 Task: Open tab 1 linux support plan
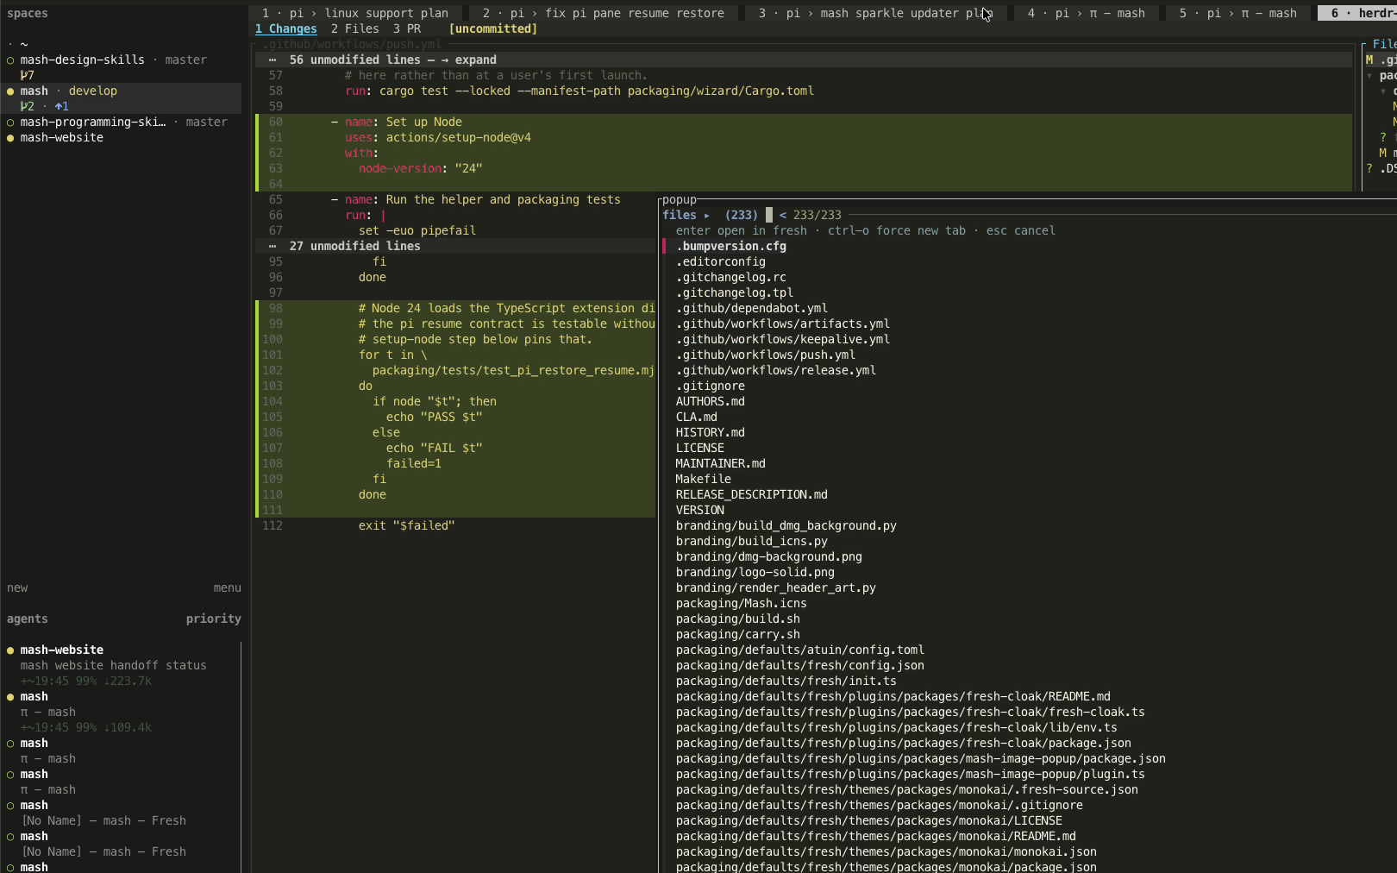point(355,13)
